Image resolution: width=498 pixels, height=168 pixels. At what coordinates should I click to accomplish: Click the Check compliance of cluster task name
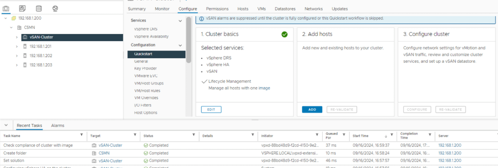coord(38,145)
